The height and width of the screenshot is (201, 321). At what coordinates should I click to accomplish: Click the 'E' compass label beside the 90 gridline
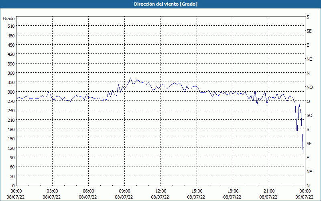coord(308,158)
